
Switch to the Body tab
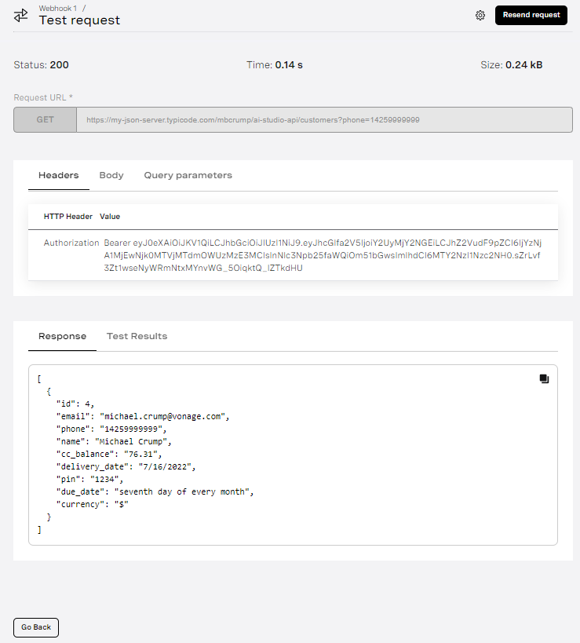111,176
